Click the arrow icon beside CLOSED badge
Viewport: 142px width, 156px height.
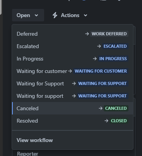[x=106, y=121]
